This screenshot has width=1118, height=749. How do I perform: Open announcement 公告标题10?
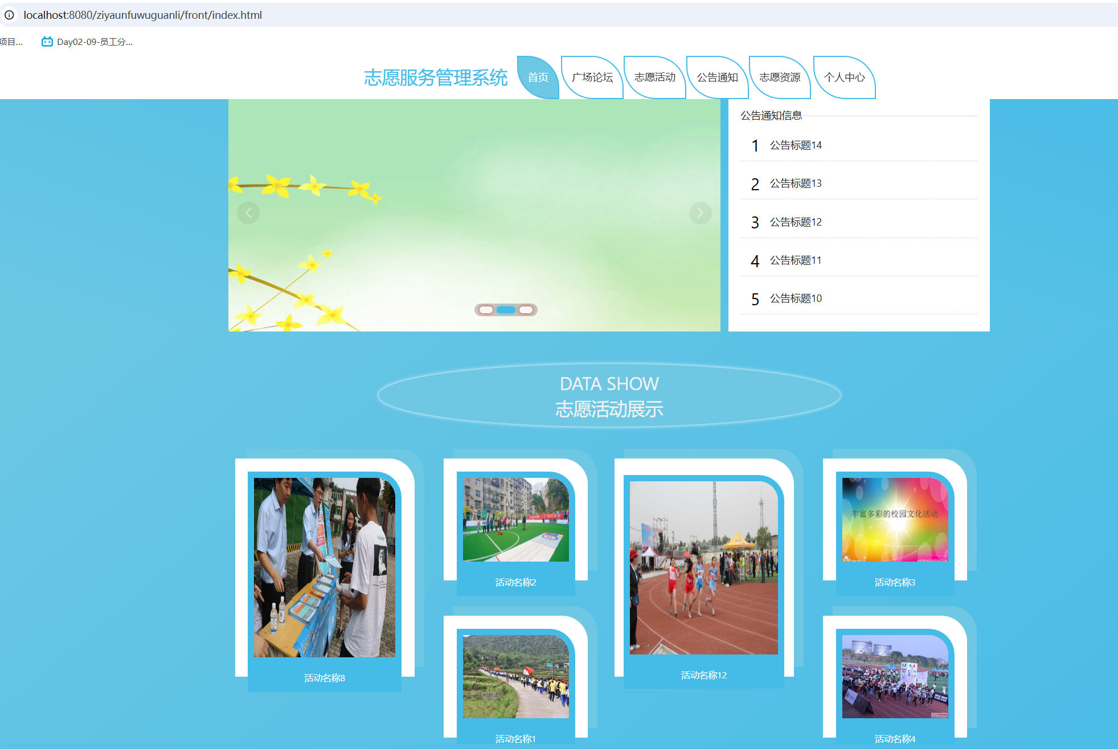click(796, 298)
